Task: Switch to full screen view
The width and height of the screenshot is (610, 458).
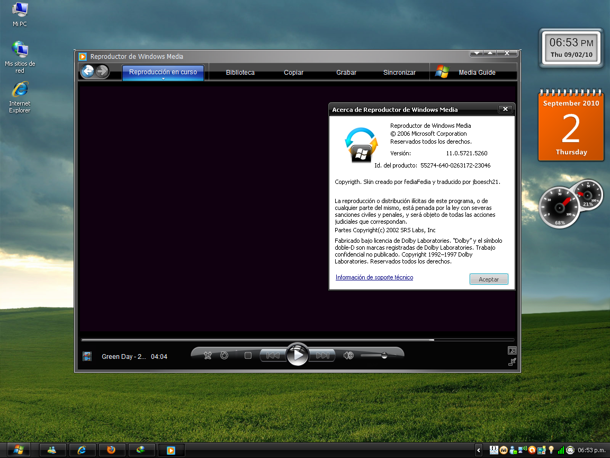Action: 512,350
